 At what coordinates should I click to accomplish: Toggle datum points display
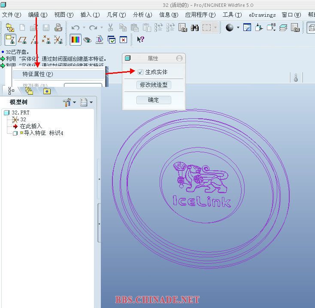[46, 40]
